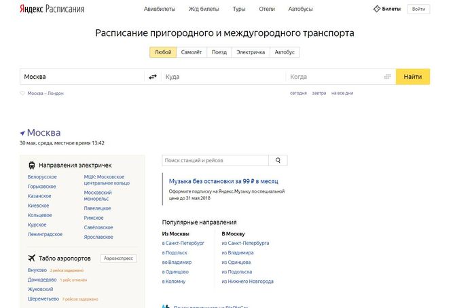Screen dimensions: 455x308
Task: Open route из Одинцова to Москва
Action: 236,262
